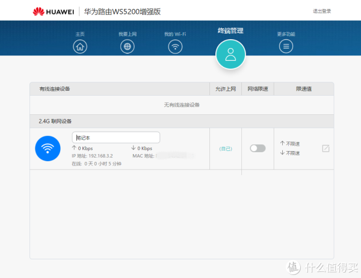
Task: Click the Huawei logo
Action: pos(54,11)
